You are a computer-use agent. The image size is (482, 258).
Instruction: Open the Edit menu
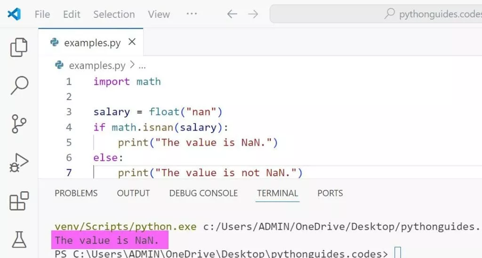click(x=72, y=15)
